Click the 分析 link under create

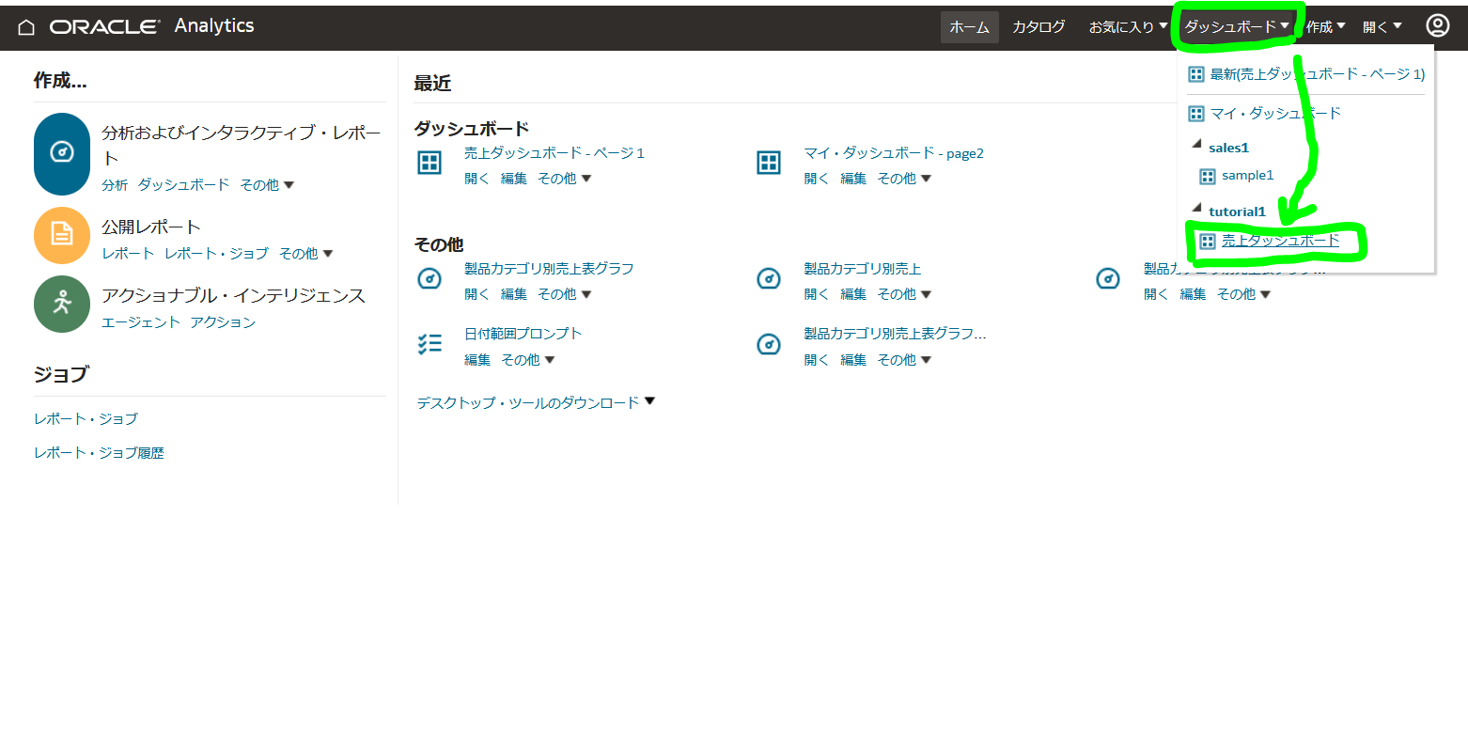click(115, 185)
